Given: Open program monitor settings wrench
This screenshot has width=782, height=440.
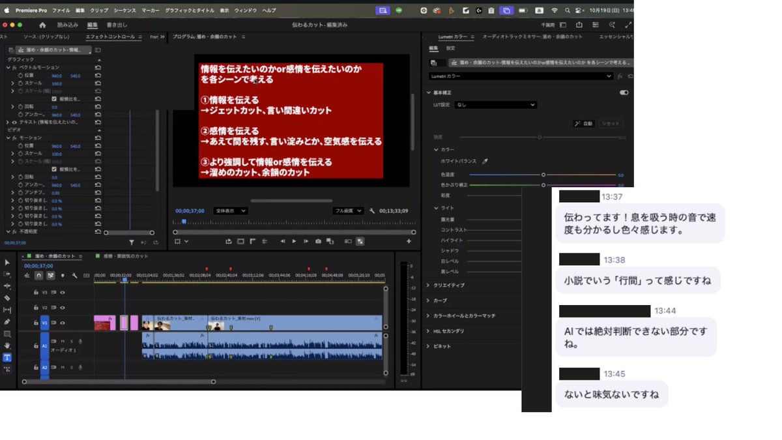Looking at the screenshot, I should pyautogui.click(x=372, y=211).
